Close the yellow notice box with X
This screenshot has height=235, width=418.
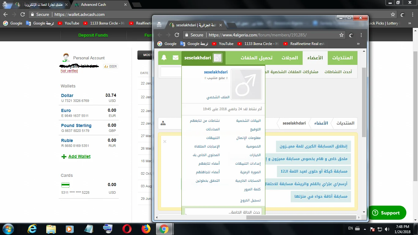pos(165,141)
